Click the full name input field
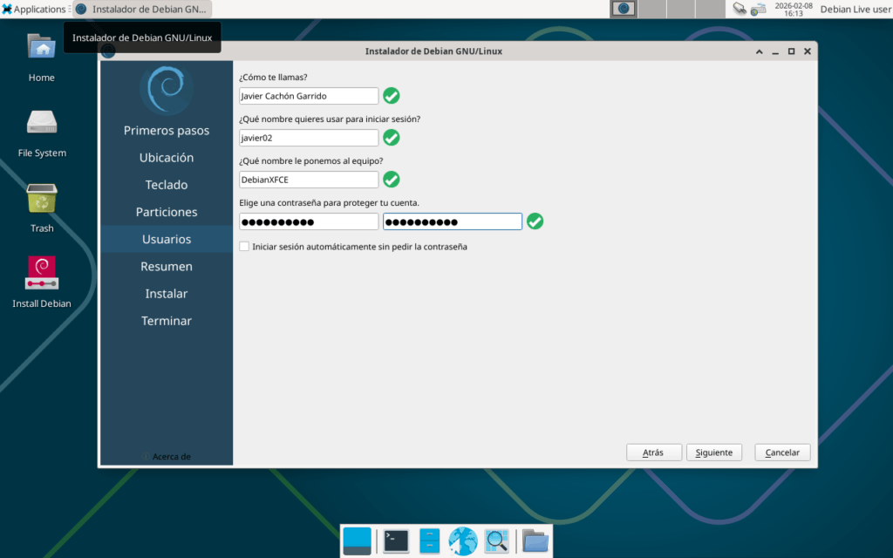This screenshot has width=893, height=558. tap(309, 96)
